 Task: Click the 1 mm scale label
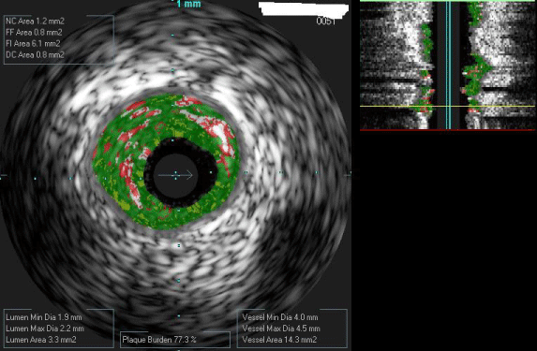coord(188,4)
